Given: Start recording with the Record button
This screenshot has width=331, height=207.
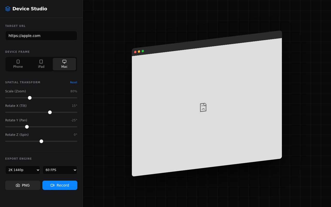Looking at the screenshot, I should click(x=60, y=185).
